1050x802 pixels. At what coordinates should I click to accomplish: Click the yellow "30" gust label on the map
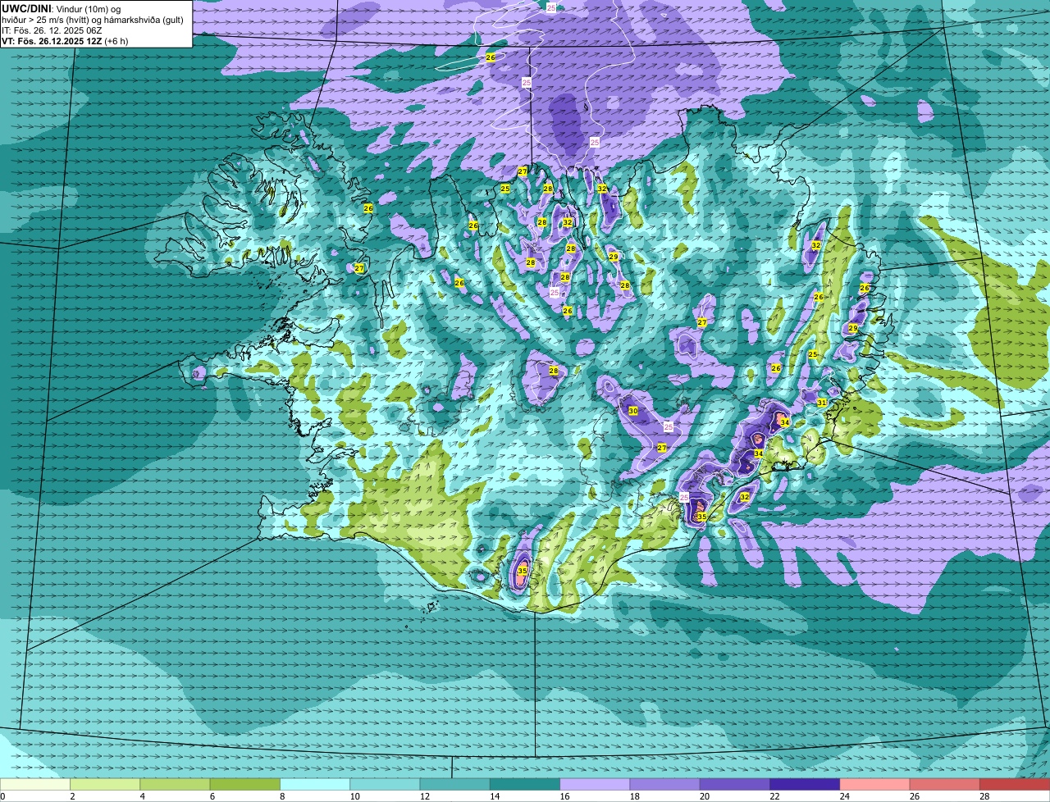pos(633,411)
